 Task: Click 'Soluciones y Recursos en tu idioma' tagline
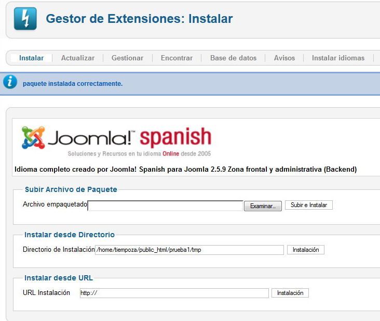point(139,153)
